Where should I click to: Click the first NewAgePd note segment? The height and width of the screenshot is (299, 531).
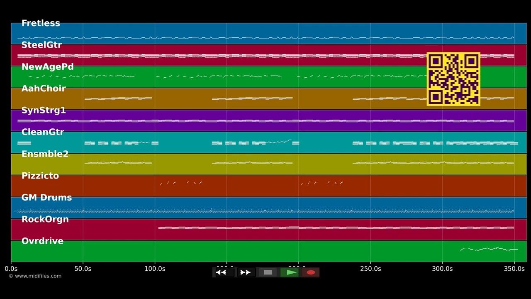(81, 76)
